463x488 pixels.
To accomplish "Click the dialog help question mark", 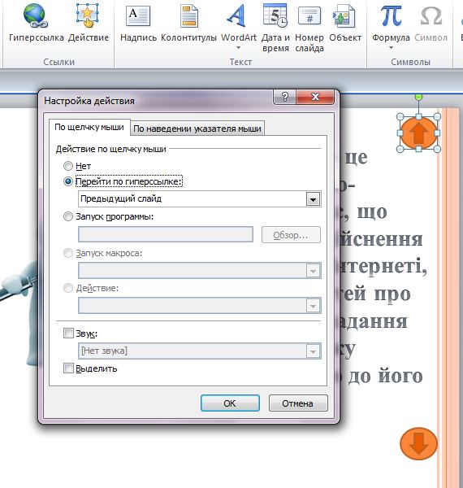I will click(x=284, y=97).
